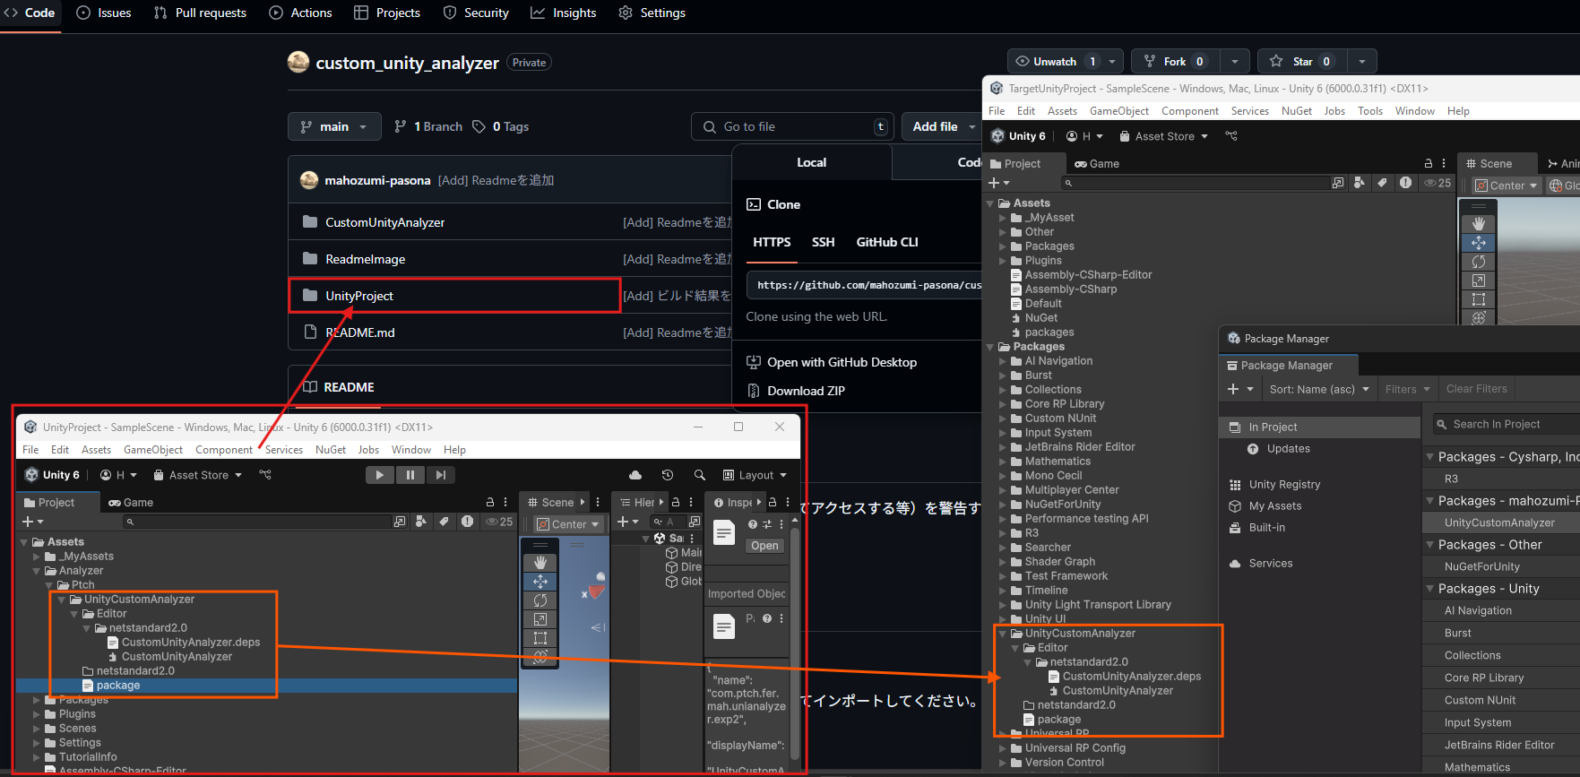Collapse UnityCustomAnalyzer folder in TargetUnityProject tree
The image size is (1580, 777).
click(x=1003, y=634)
